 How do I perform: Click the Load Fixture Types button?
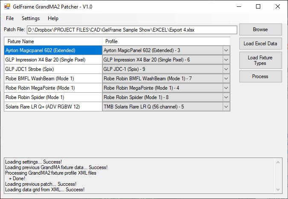[260, 60]
